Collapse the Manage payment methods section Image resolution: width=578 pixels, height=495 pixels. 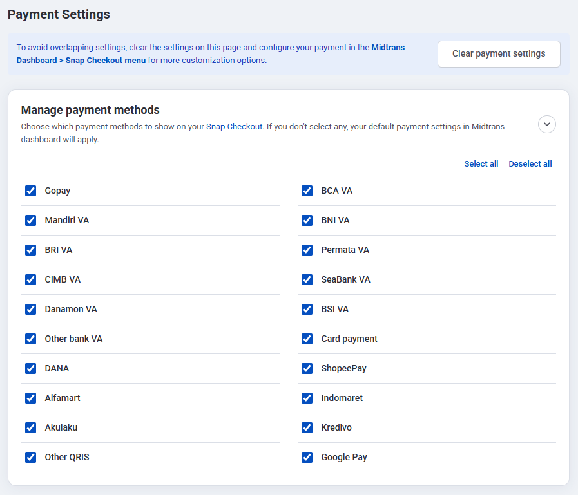[547, 124]
